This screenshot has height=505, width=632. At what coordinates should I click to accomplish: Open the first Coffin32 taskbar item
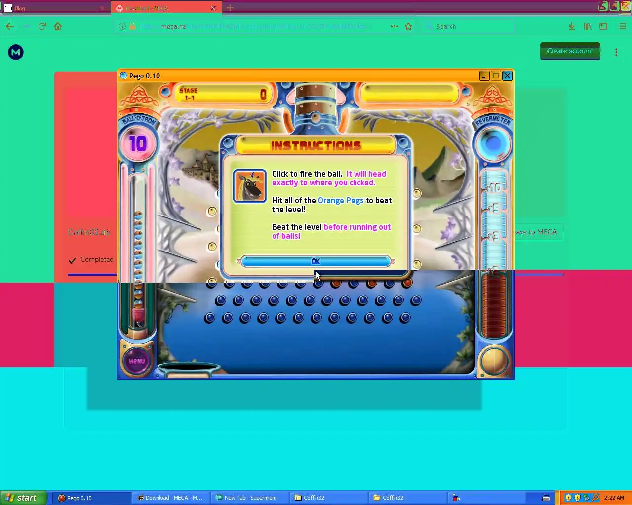click(x=329, y=498)
